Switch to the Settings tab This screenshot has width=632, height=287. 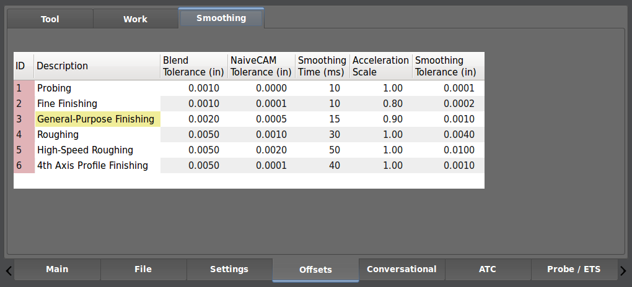click(x=229, y=269)
